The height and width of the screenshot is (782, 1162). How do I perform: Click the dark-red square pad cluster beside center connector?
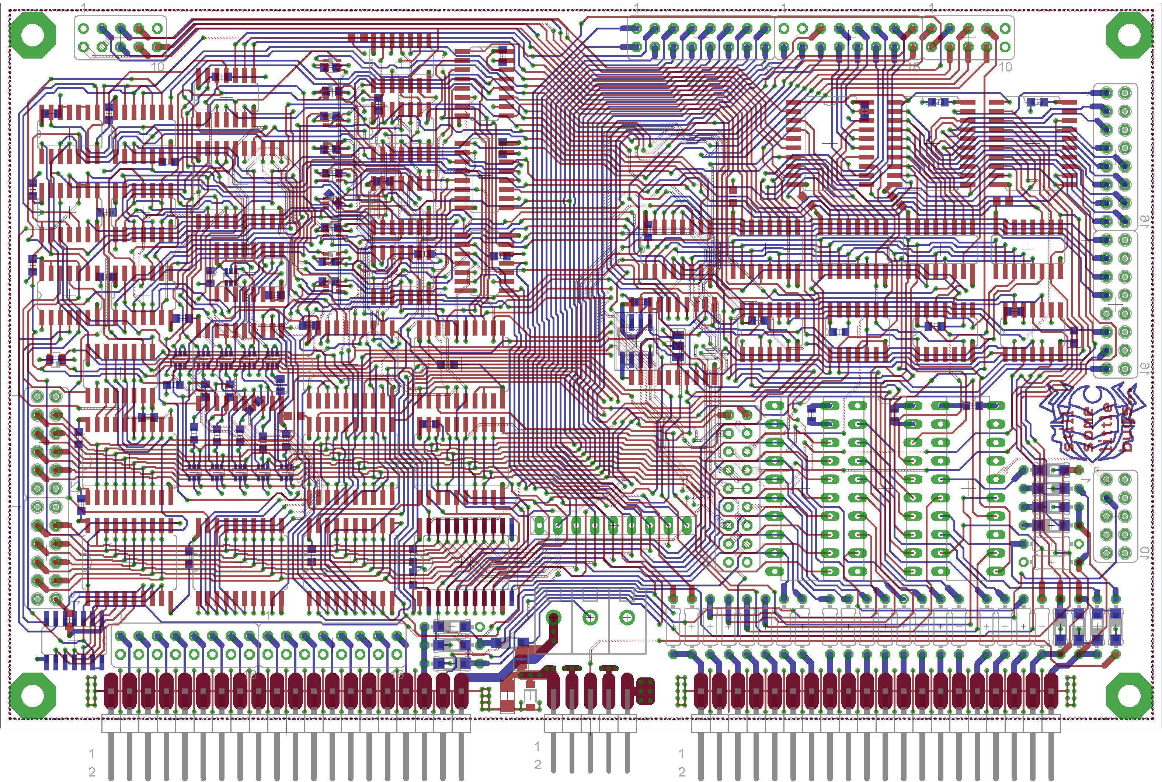[645, 691]
